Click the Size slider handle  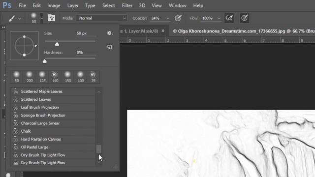(57, 44)
